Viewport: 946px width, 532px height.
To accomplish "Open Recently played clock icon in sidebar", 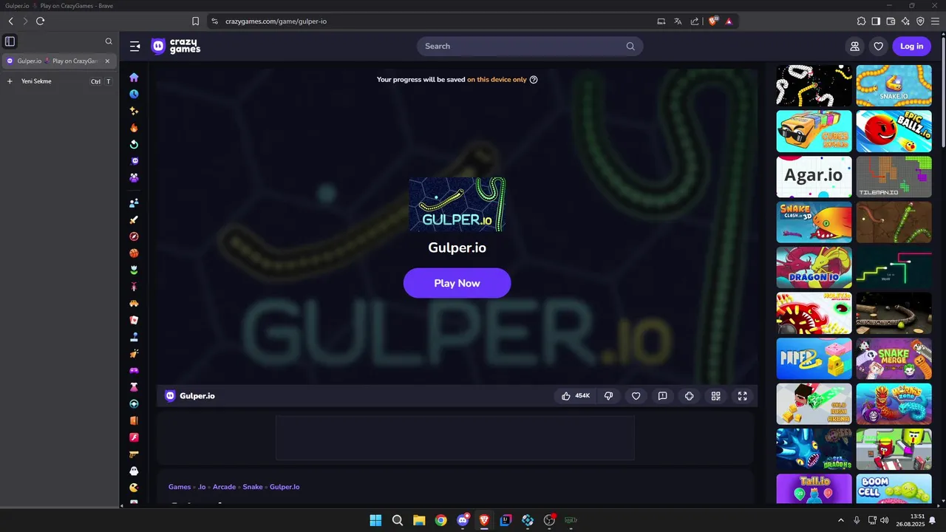I will [134, 94].
